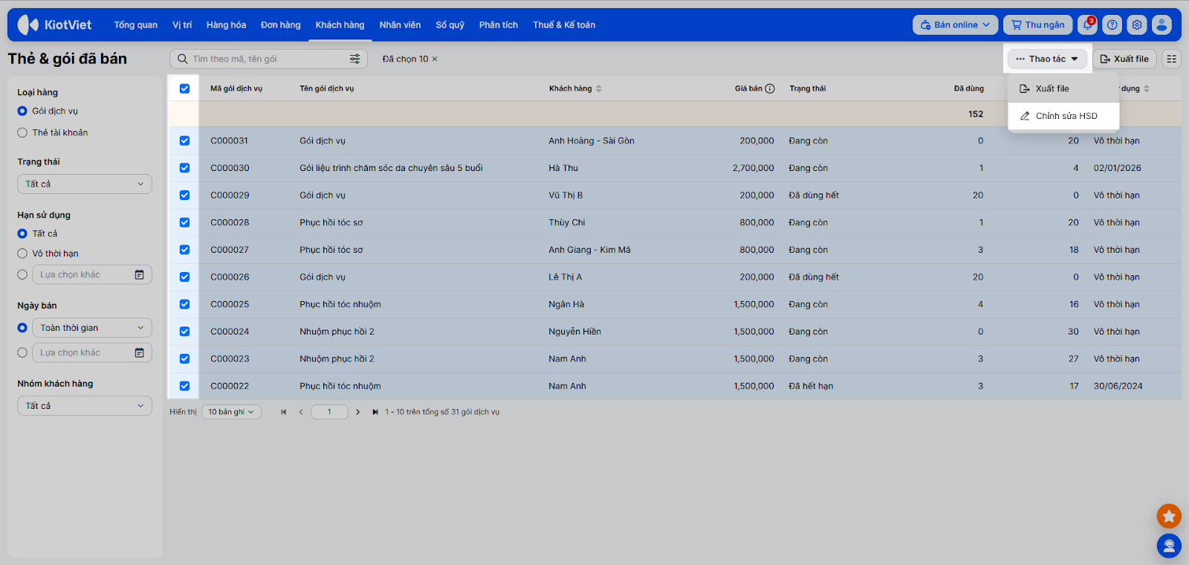This screenshot has height=565, width=1189.
Task: Select 'Vô thời hạn' expiry radio
Action: click(x=22, y=254)
